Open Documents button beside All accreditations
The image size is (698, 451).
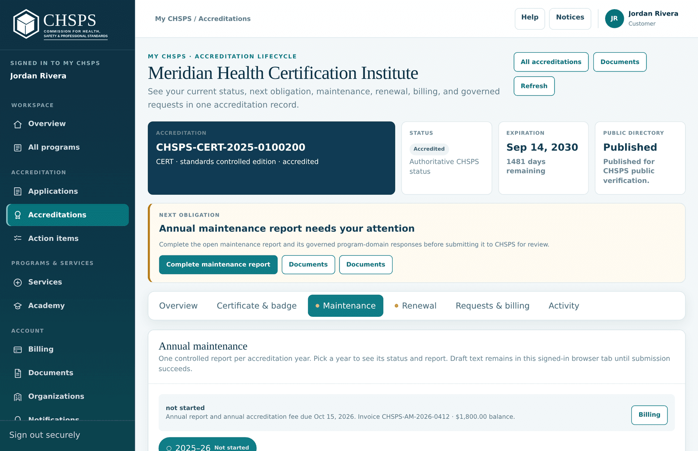(619, 62)
